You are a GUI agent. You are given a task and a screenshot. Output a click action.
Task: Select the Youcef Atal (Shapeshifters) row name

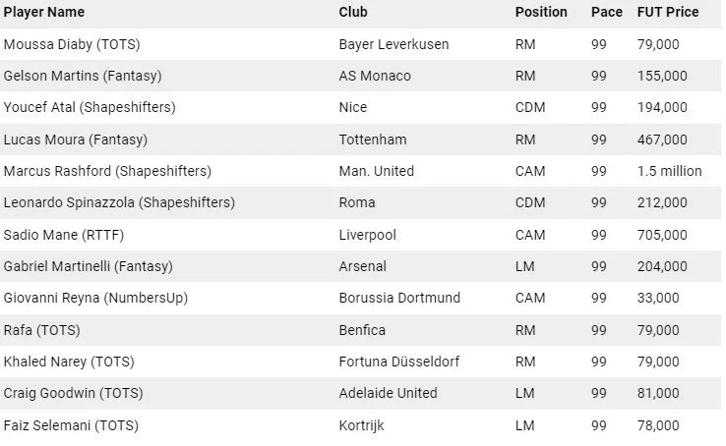pos(90,107)
